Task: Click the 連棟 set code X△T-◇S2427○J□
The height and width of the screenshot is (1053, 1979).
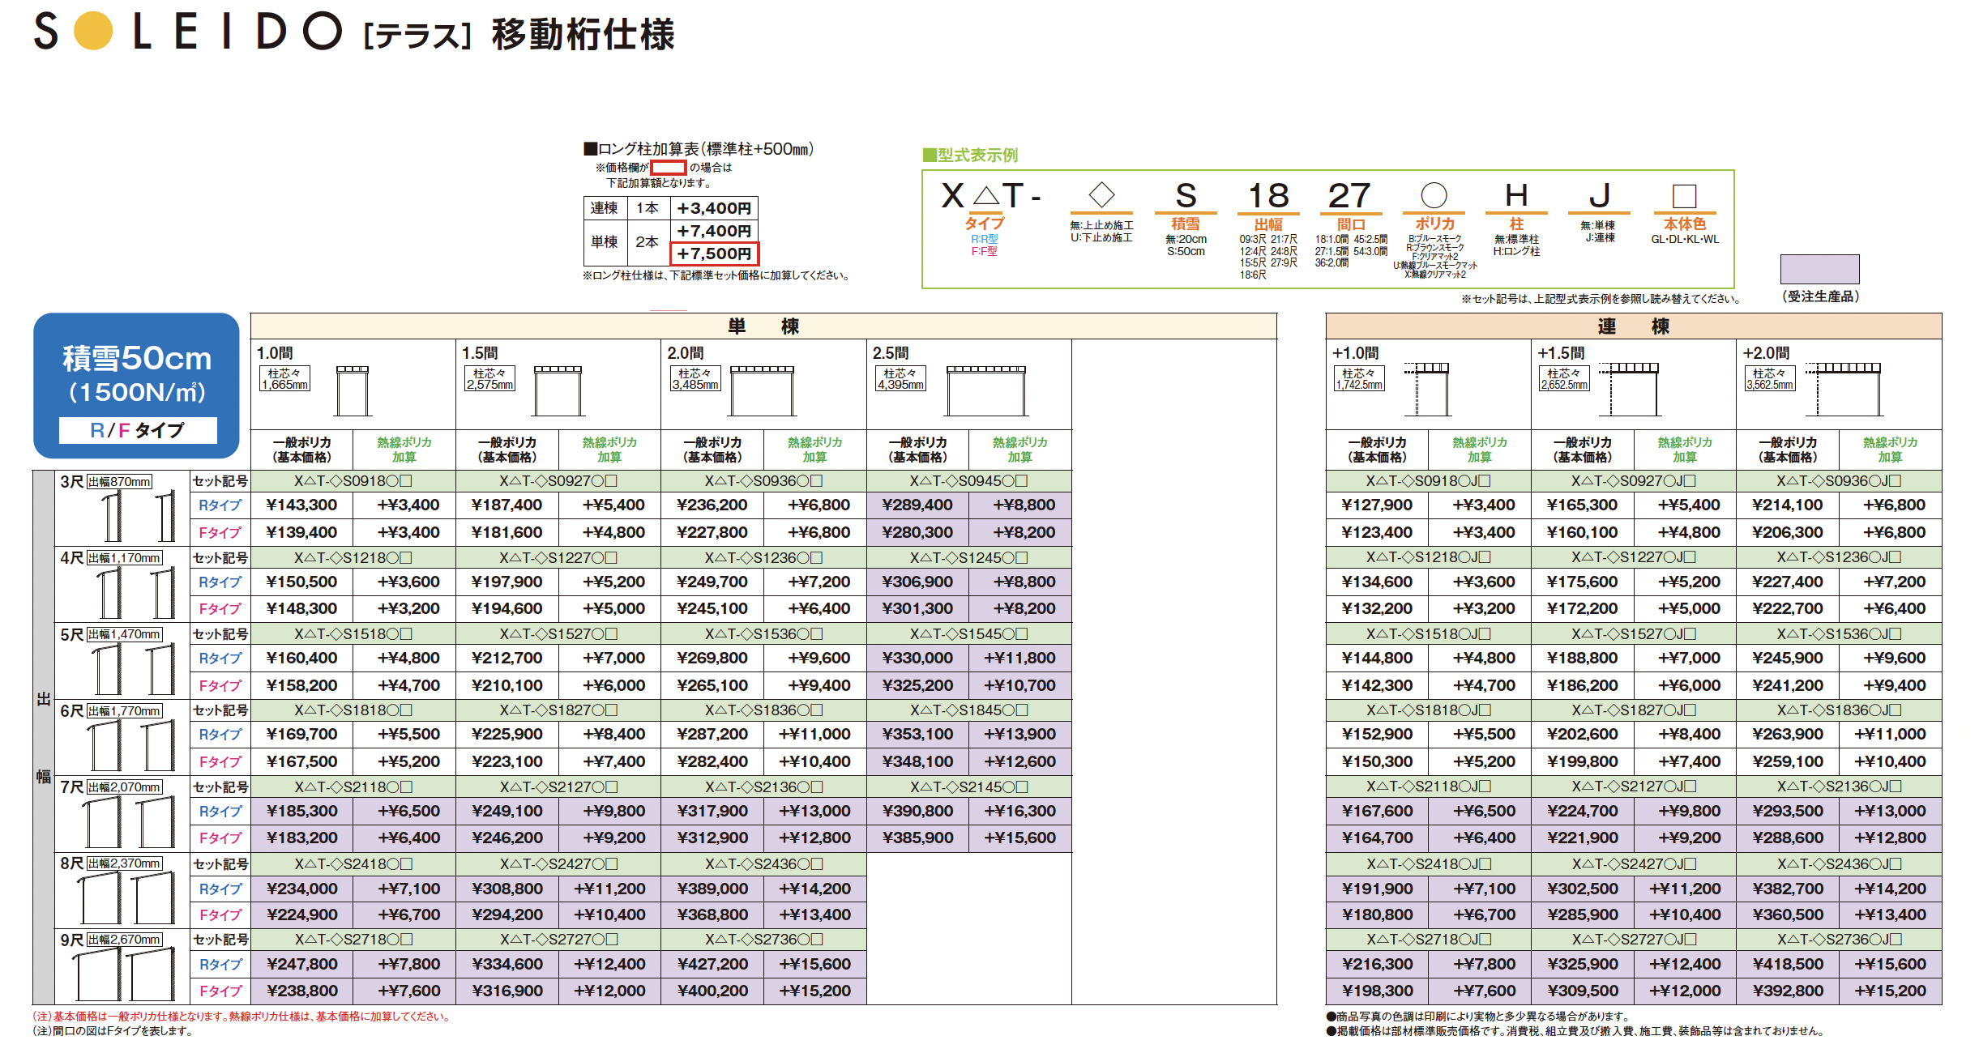Action: pos(1634,864)
